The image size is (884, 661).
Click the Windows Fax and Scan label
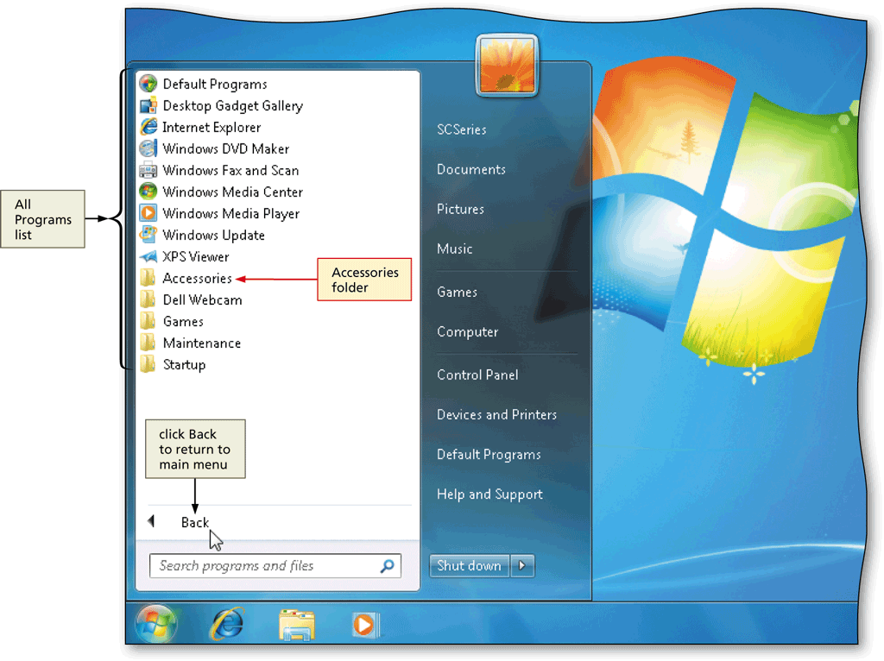230,170
